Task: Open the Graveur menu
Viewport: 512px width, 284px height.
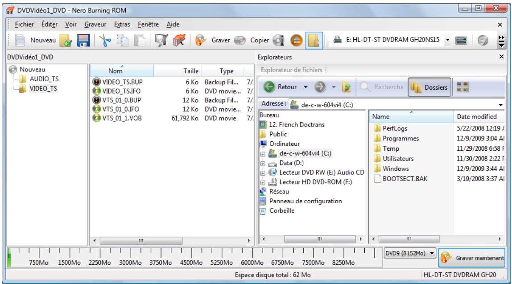Action: (x=95, y=25)
